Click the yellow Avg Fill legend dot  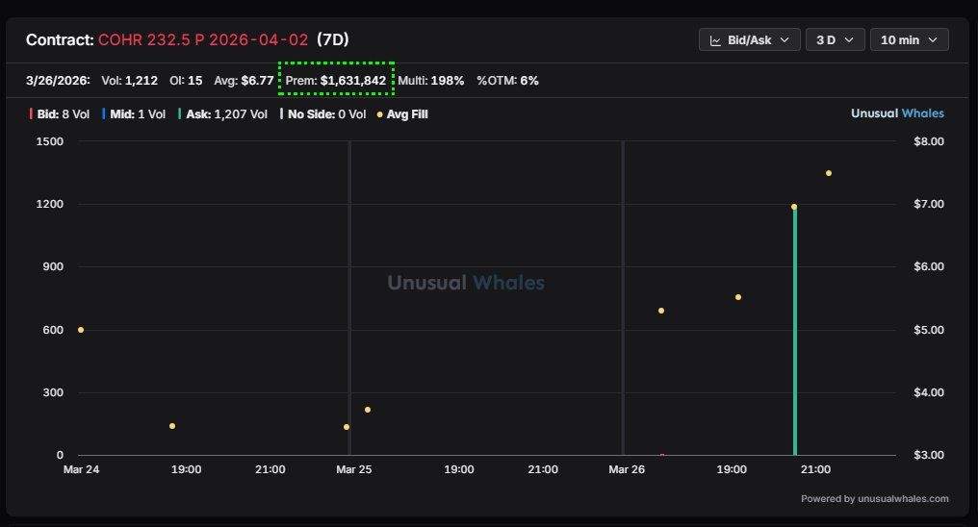click(x=380, y=113)
